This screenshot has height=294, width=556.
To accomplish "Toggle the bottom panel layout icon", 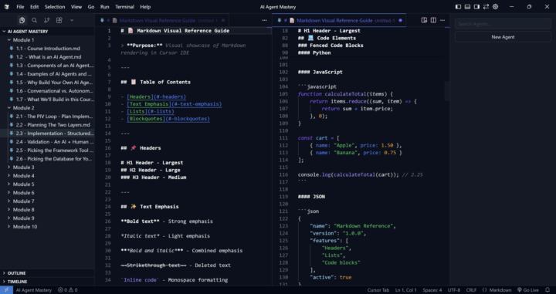I will tap(467, 7).
